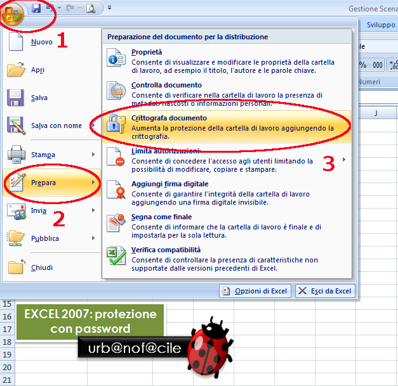Viewport: 398px width, 386px height.
Task: Expand the Limita autorizzazioni submenu arrow
Action: coord(344,160)
